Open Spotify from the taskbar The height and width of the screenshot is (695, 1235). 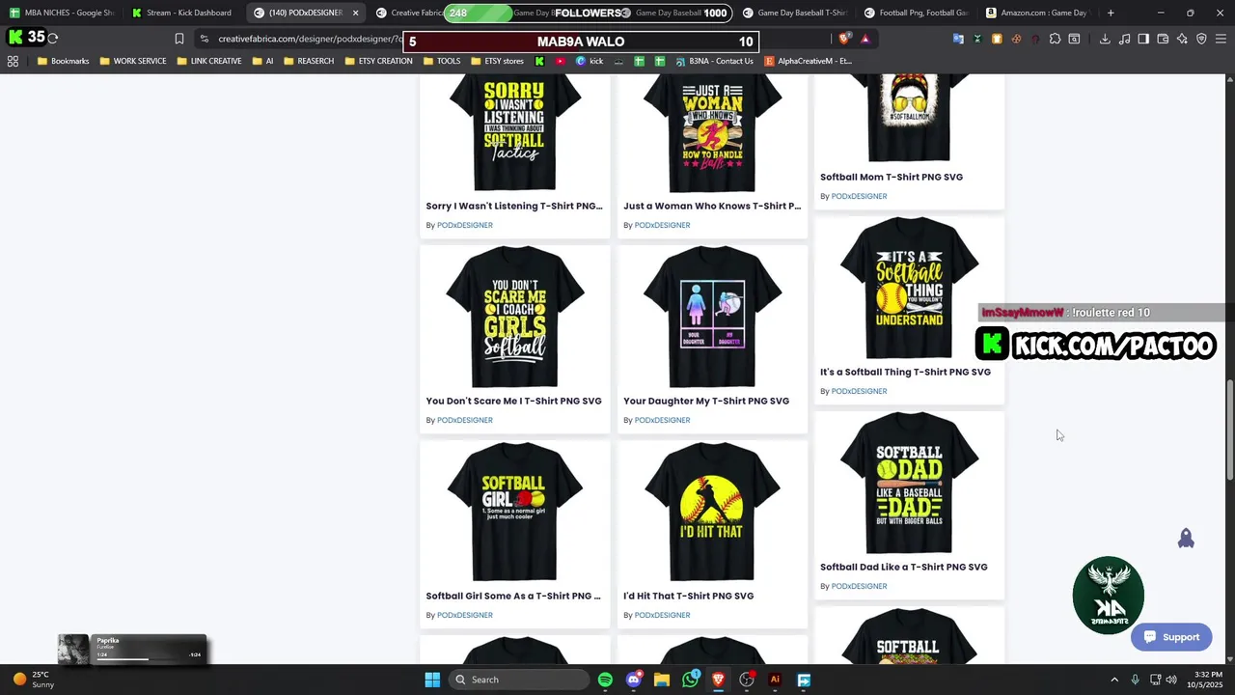point(605,680)
